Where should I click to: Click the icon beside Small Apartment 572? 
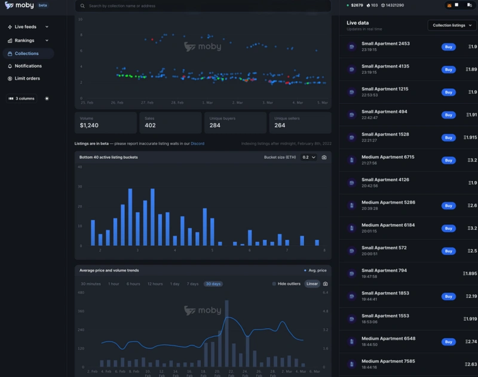[351, 251]
